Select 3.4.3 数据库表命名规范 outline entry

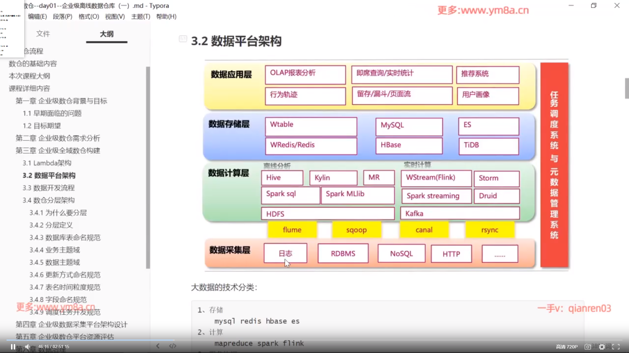(x=65, y=237)
